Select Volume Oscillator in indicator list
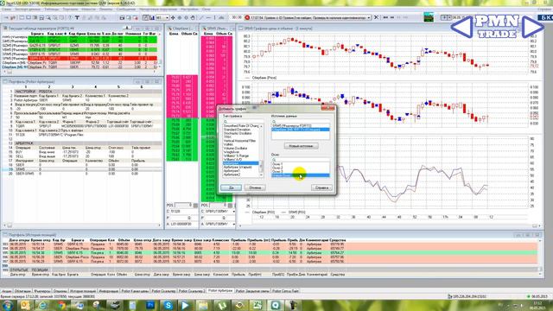 point(235,148)
